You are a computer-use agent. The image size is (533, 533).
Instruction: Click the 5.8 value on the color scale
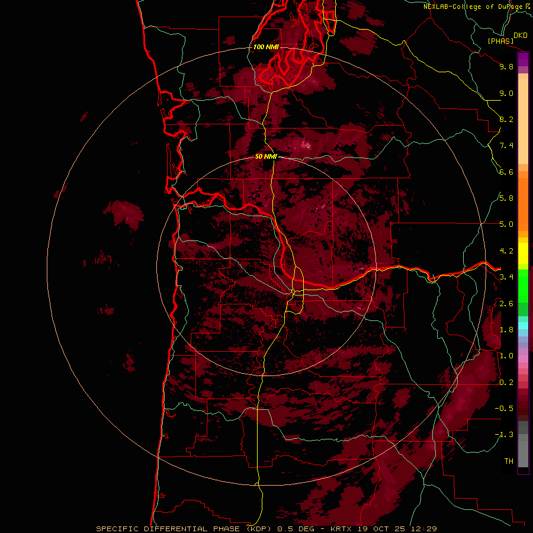(506, 198)
